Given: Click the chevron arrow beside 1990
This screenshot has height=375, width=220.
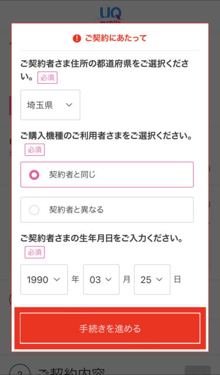Looking at the screenshot, I should click(x=57, y=279).
